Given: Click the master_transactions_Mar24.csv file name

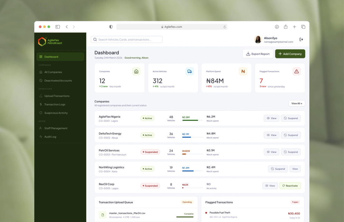Looking at the screenshot, I should point(127,213).
